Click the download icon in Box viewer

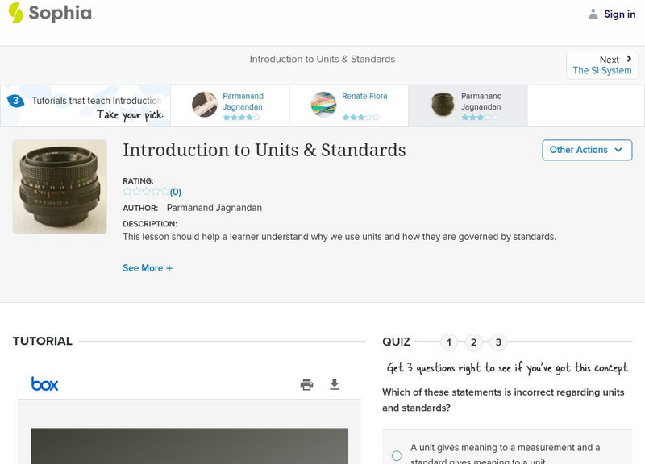(335, 384)
